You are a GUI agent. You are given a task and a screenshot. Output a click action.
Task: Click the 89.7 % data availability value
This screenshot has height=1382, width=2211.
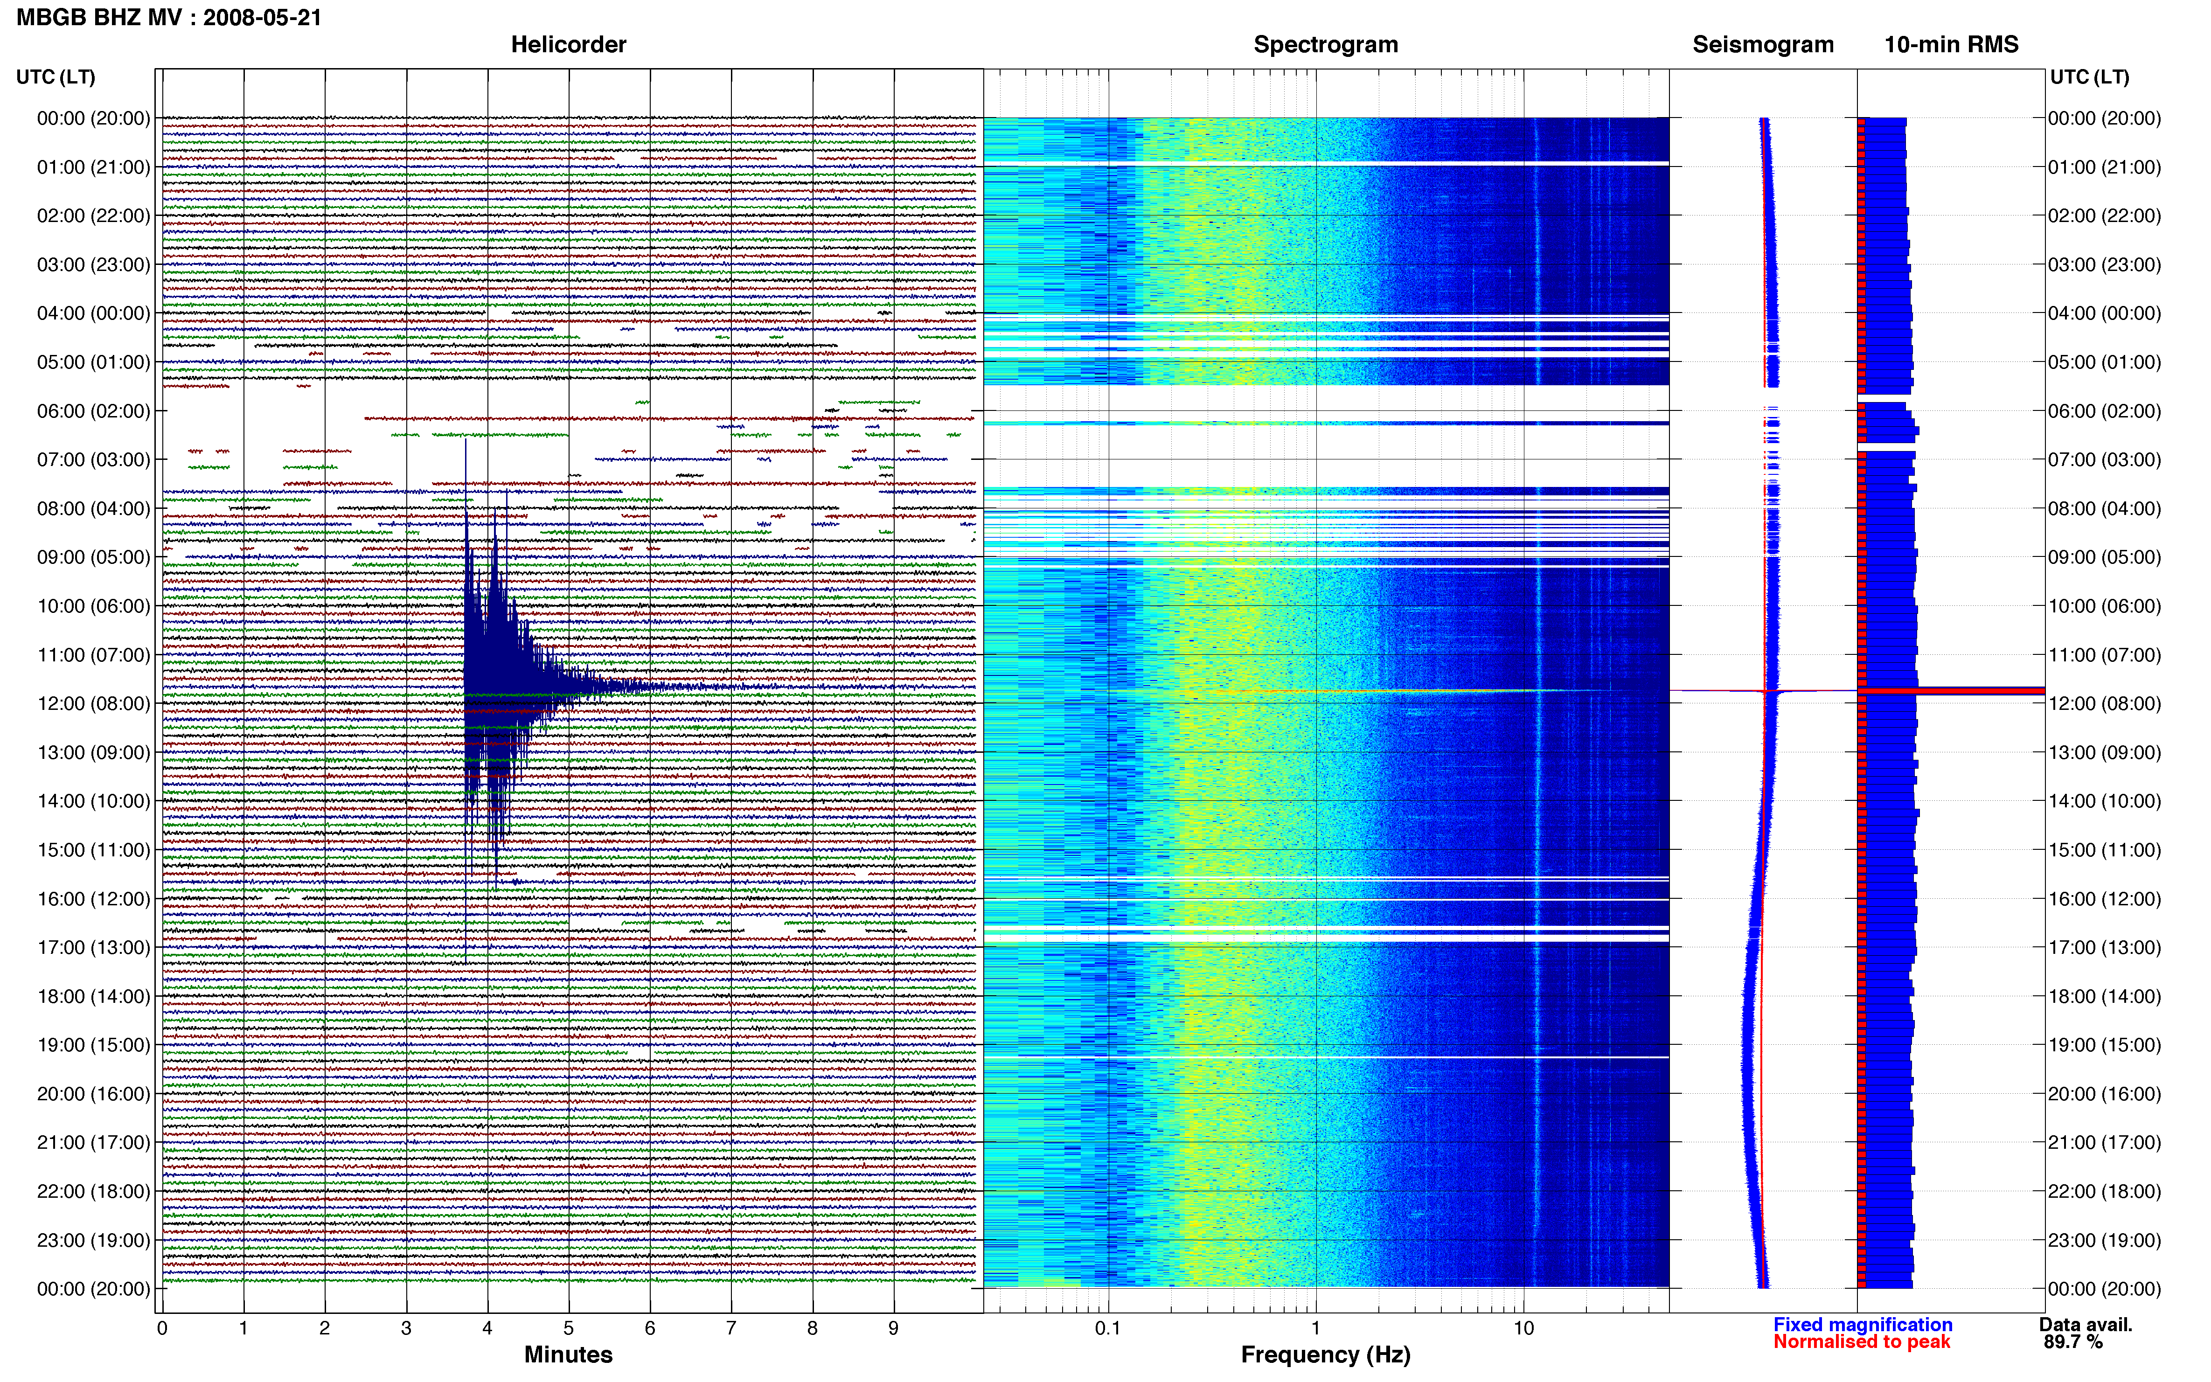click(x=2073, y=1342)
